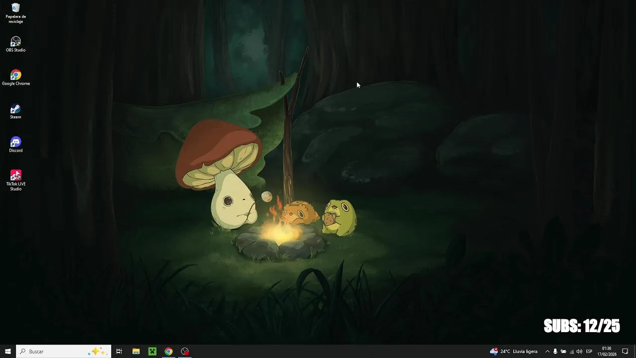The image size is (636, 358).
Task: Open the Wi-Fi network flyout
Action: pyautogui.click(x=571, y=352)
